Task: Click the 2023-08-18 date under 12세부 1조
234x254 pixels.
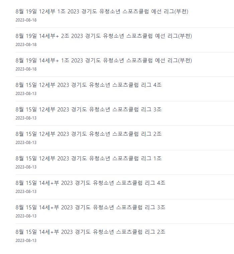Action: pos(26,20)
